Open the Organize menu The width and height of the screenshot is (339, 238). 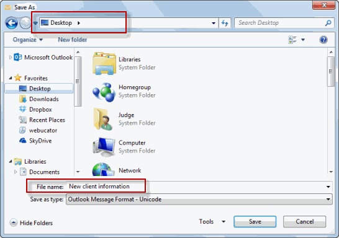point(28,40)
